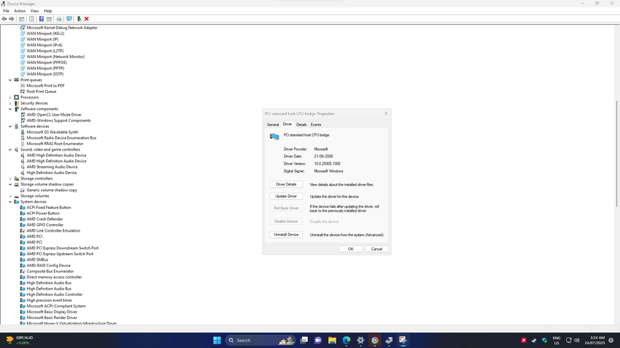The width and height of the screenshot is (620, 348).
Task: Expand the Storage volumes node
Action: point(11,196)
